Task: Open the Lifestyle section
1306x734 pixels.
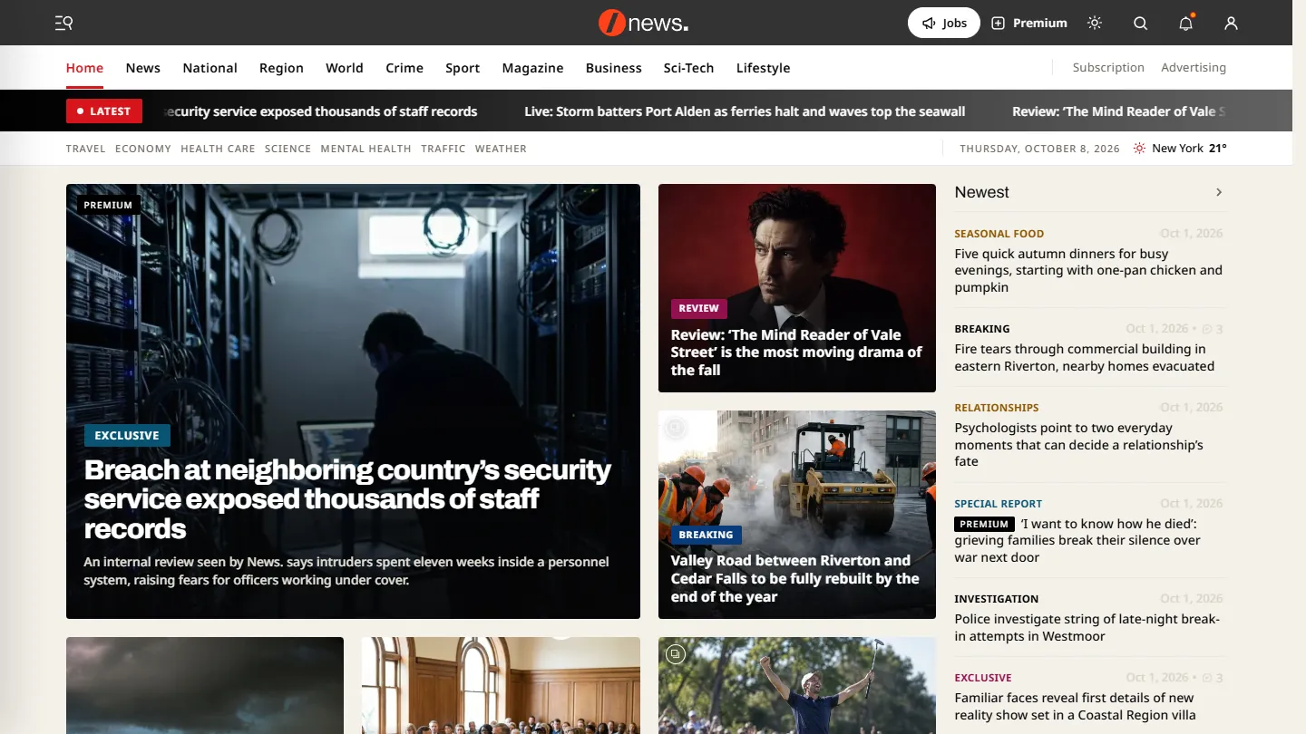Action: click(763, 68)
